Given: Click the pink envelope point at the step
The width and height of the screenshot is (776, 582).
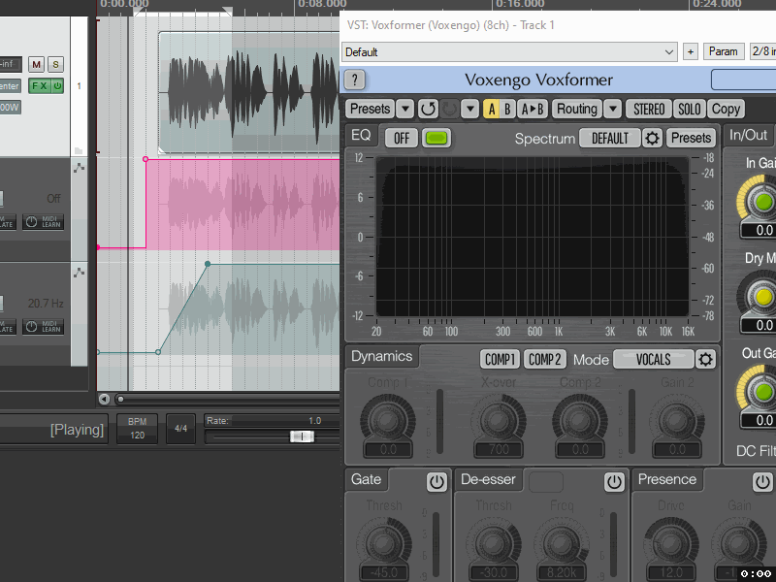Looking at the screenshot, I should tap(145, 159).
